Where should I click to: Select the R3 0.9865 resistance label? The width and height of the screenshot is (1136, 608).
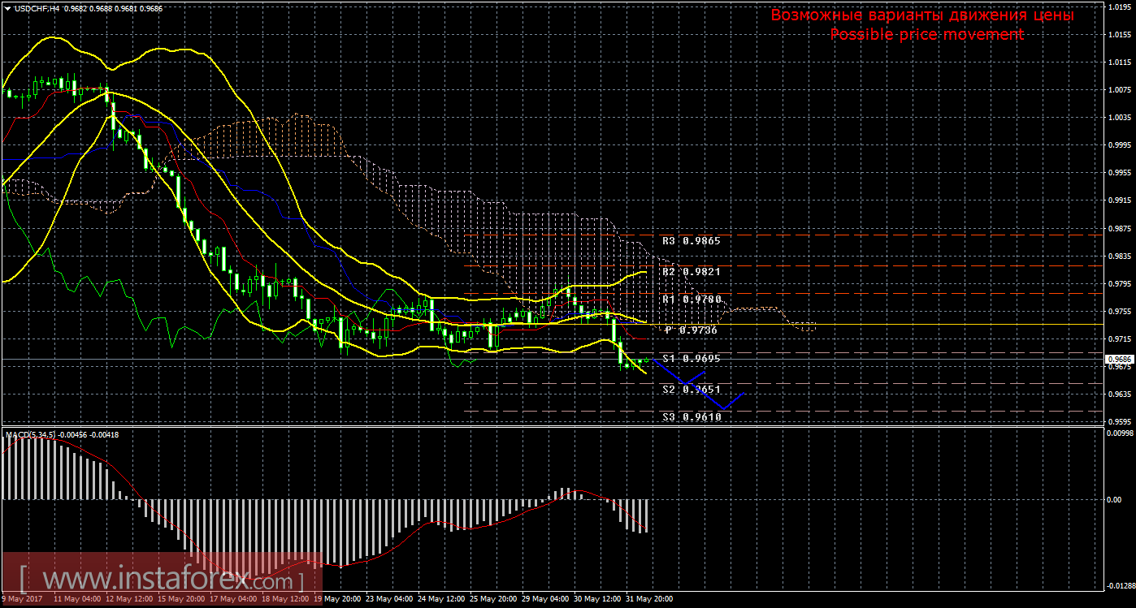click(x=691, y=241)
